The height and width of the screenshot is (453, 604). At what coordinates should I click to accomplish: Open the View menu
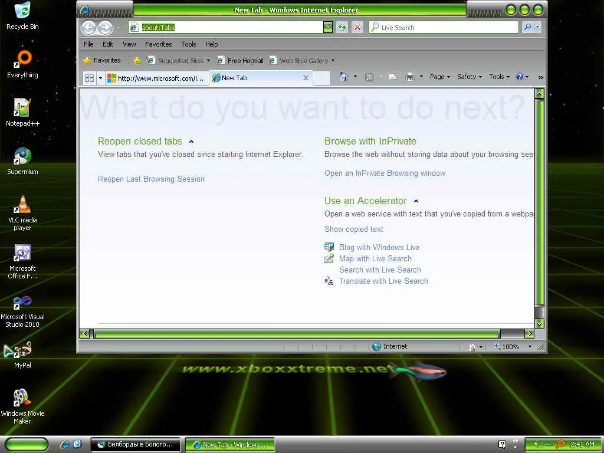tap(129, 44)
